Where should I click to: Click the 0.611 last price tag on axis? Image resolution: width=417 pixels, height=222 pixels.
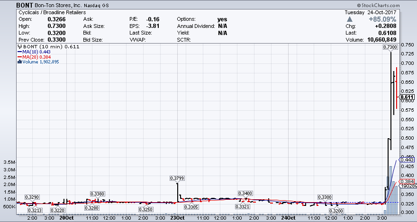coord(407,98)
